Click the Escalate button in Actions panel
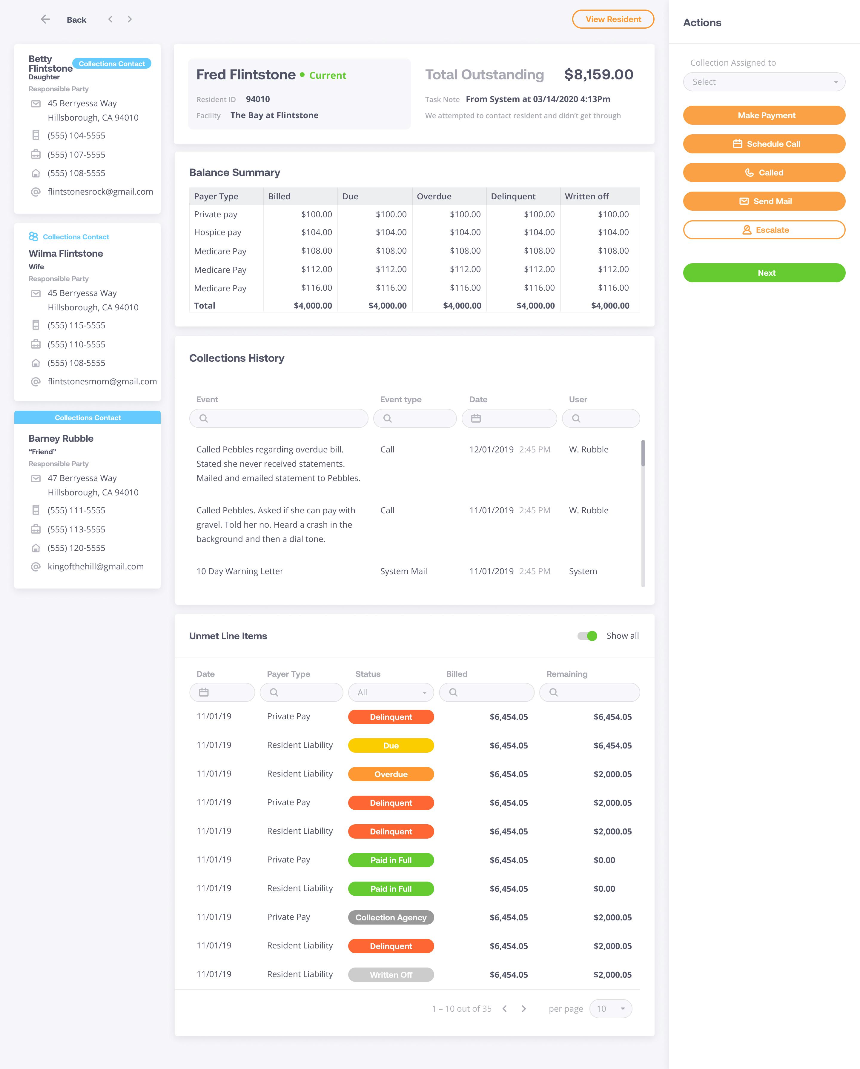Viewport: 860px width, 1069px height. tap(764, 229)
